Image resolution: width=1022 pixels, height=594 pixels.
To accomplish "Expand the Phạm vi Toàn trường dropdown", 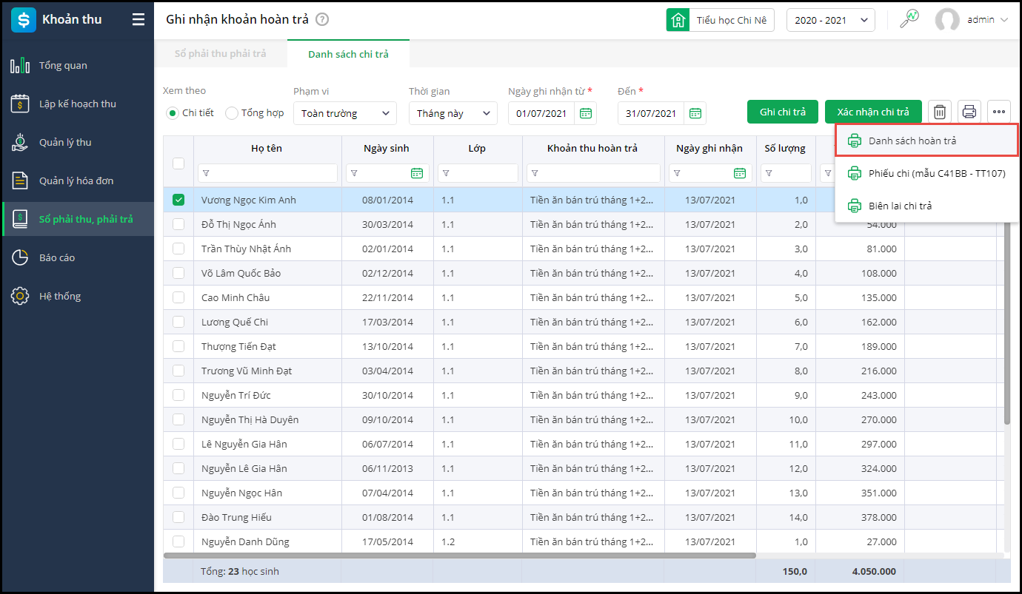I will (344, 113).
